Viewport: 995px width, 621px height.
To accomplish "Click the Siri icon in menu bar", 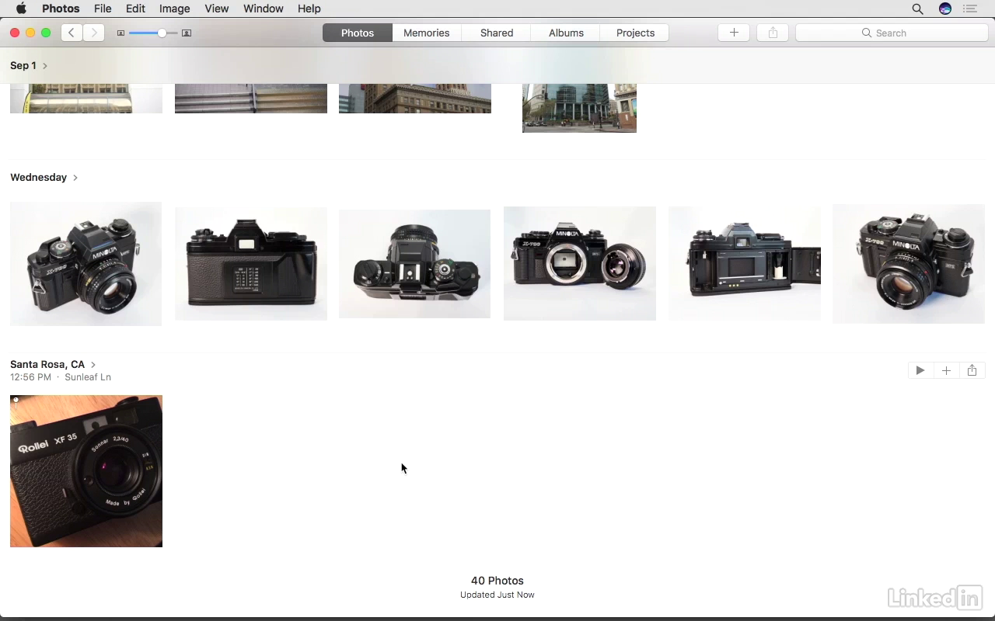I will [x=945, y=9].
